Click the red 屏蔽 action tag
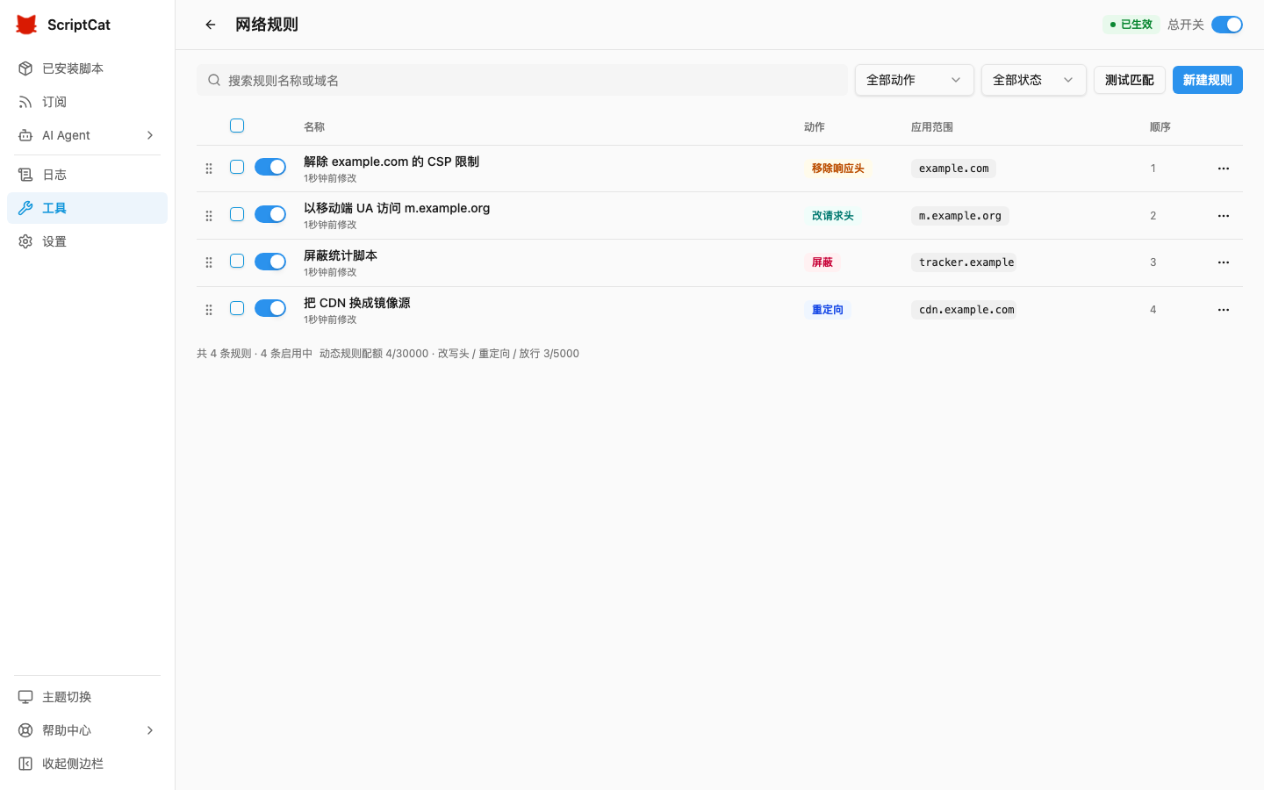Screen dimensions: 1264x790 822,262
